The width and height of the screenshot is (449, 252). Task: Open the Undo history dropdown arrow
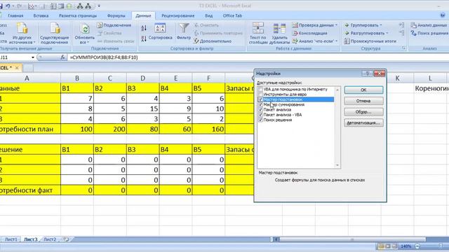pyautogui.click(x=13, y=6)
